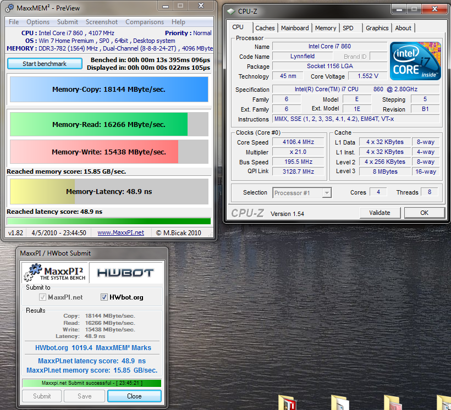Click the MaxxMEM gear icon in title bar
451x410 pixels.
(9, 8)
